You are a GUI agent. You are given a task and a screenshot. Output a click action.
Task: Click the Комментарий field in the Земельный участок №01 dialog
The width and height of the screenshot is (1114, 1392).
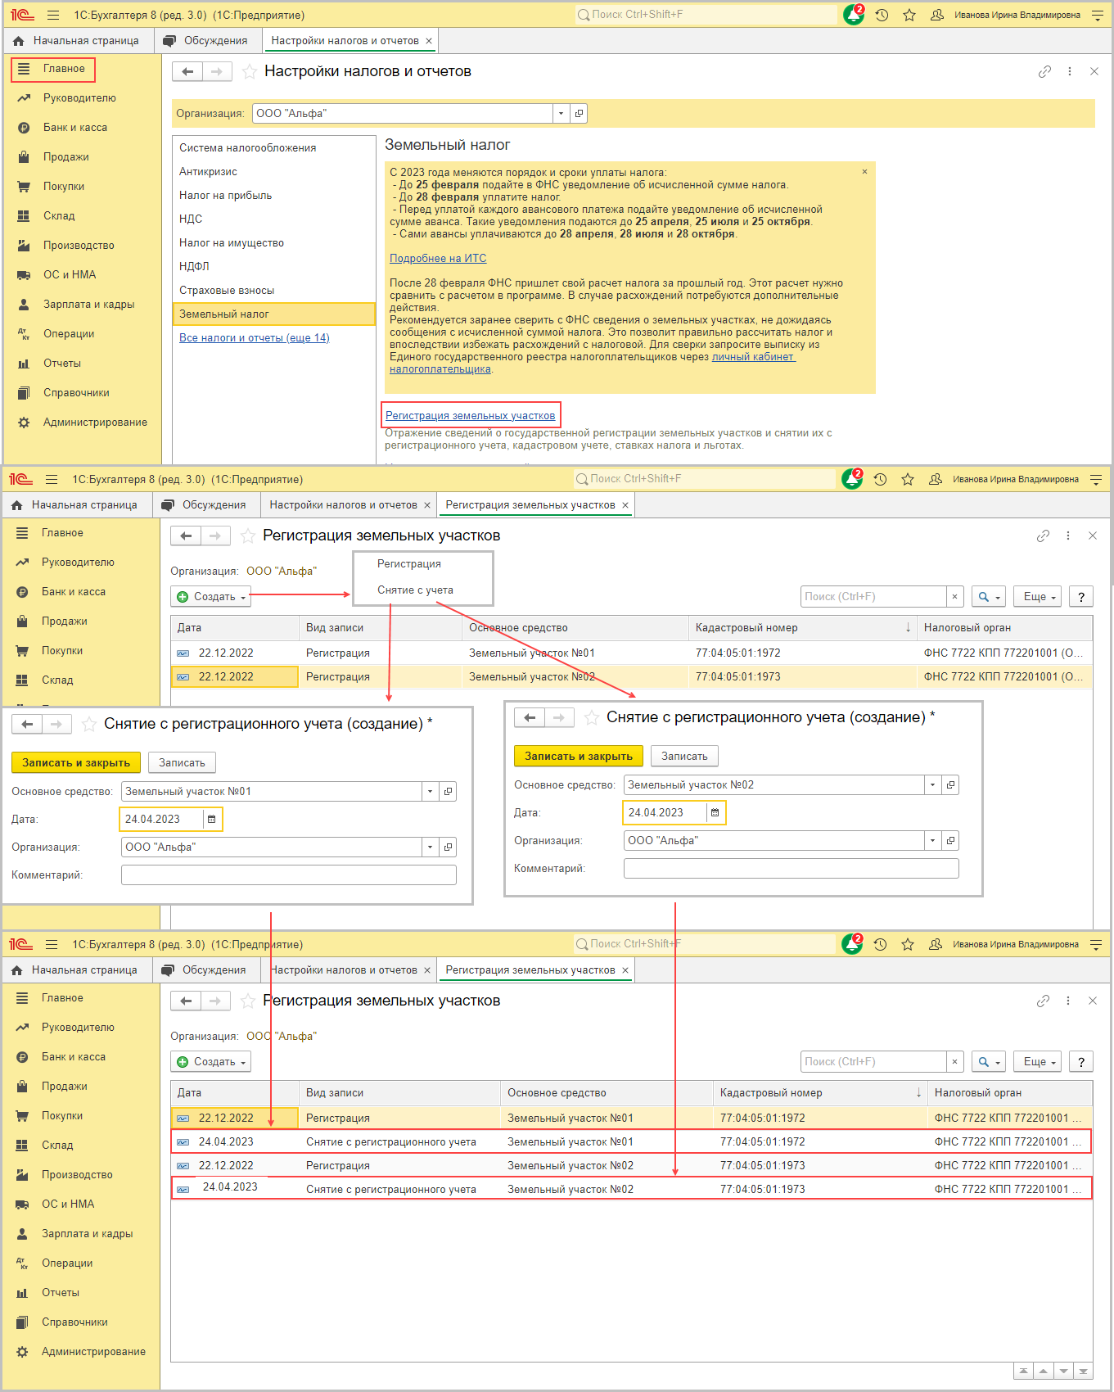coord(289,875)
